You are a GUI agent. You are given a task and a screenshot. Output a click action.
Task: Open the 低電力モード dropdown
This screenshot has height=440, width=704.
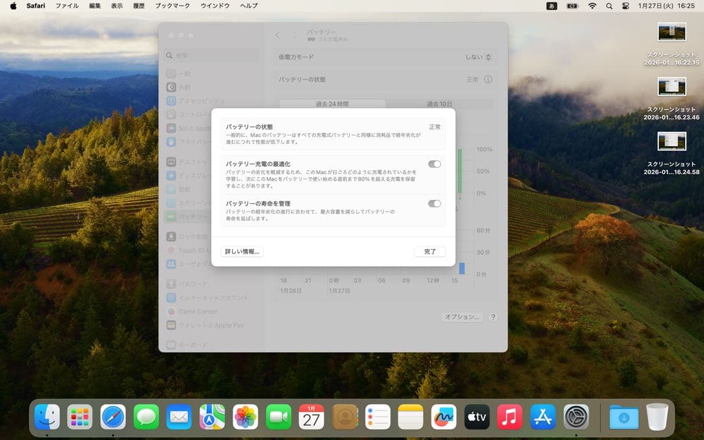[478, 57]
